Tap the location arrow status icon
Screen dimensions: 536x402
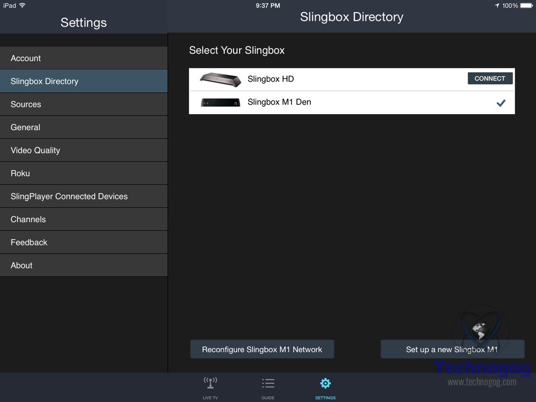click(497, 6)
